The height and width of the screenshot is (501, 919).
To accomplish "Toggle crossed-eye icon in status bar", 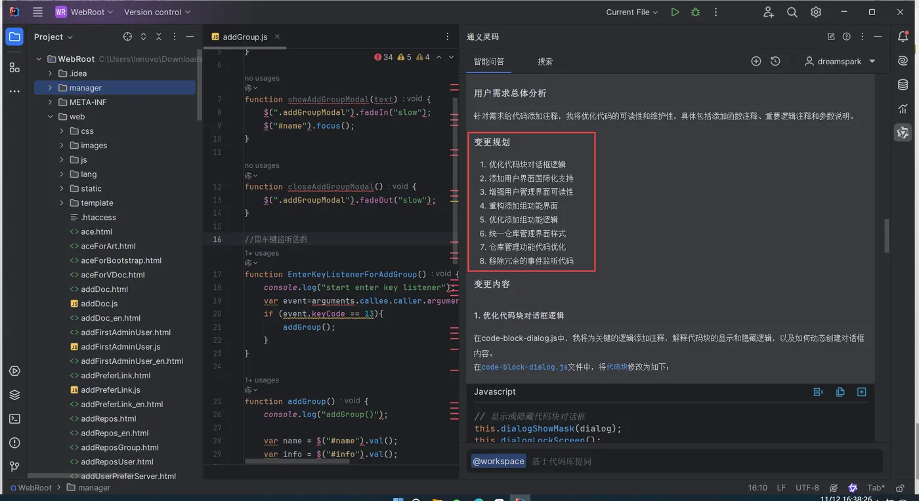I will 834,488.
